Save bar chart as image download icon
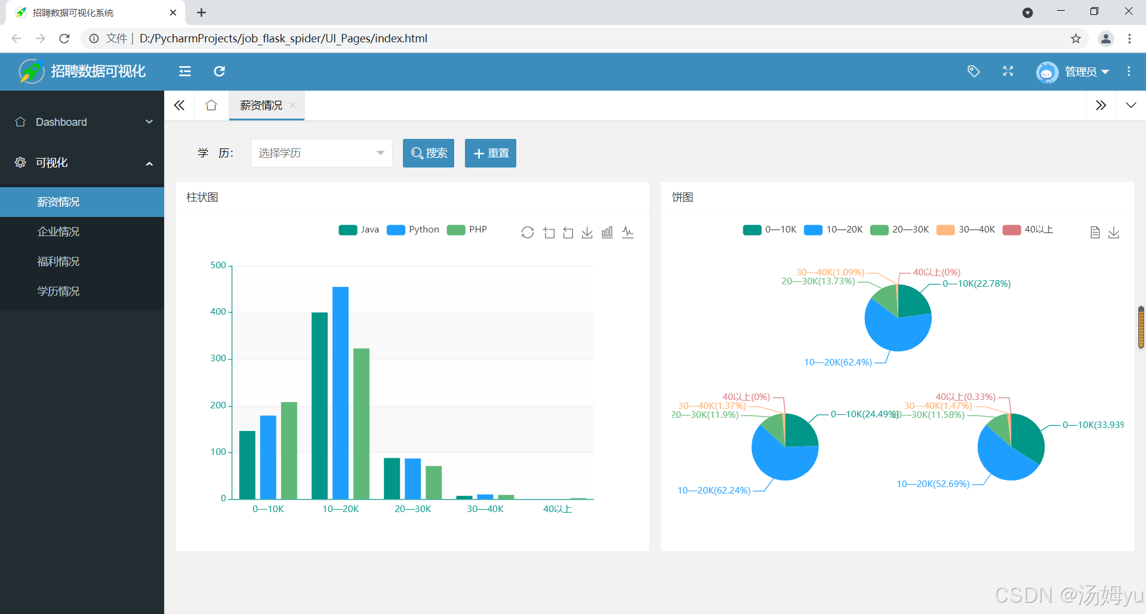1146x614 pixels. click(587, 232)
